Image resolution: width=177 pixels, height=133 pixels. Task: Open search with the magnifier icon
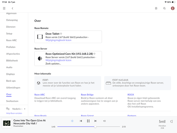164,8
